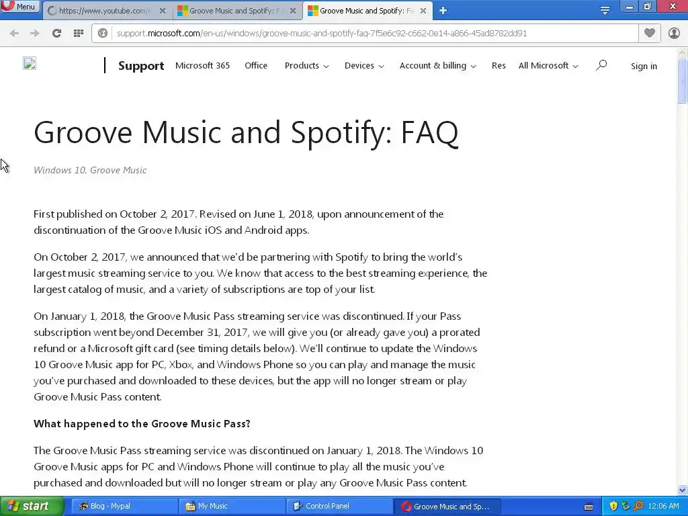The image size is (688, 516).
Task: Open the Microsoft 365 link
Action: pos(202,65)
